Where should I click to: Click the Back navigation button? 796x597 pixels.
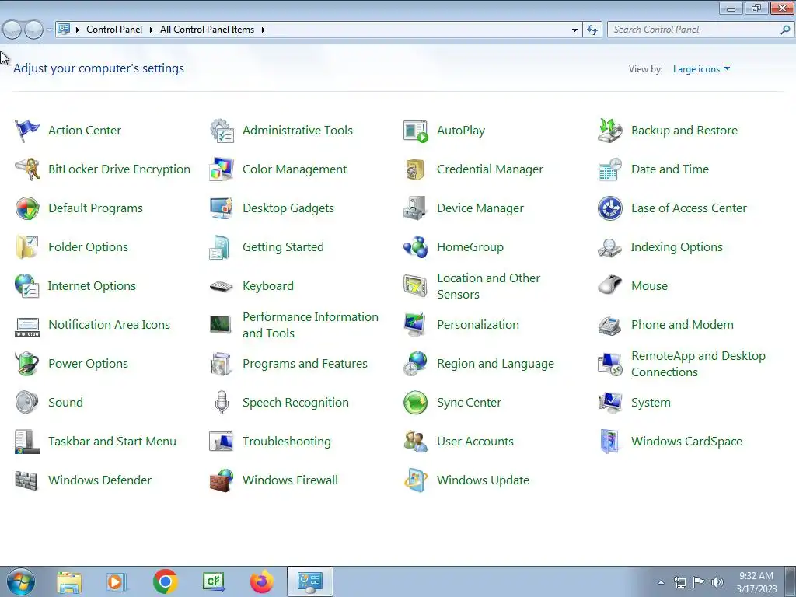point(12,30)
